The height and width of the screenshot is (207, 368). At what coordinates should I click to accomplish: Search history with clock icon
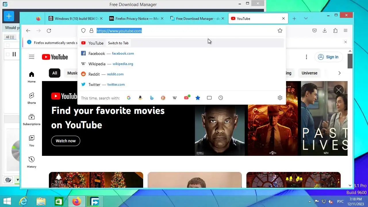pos(221,98)
